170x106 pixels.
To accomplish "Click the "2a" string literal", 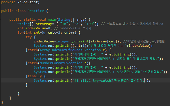I will click(76, 24).
